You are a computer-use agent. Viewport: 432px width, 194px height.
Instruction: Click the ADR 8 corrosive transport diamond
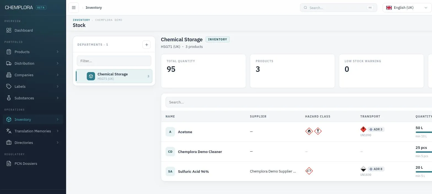(x=363, y=169)
